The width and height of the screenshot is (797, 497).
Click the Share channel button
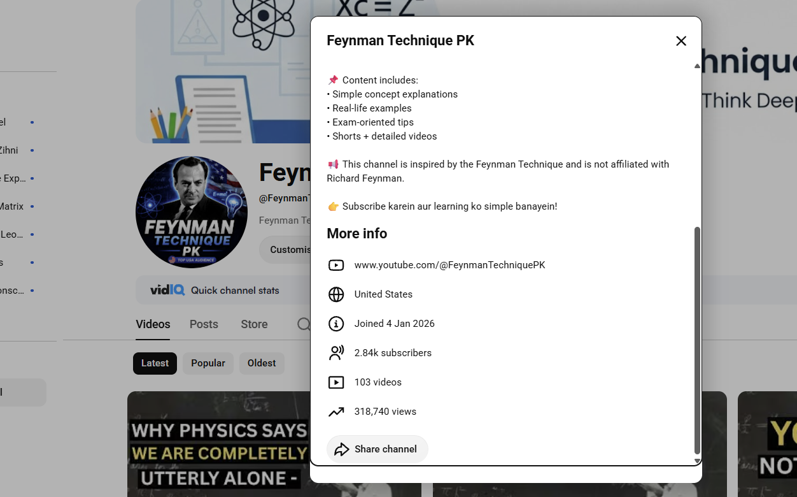click(377, 449)
